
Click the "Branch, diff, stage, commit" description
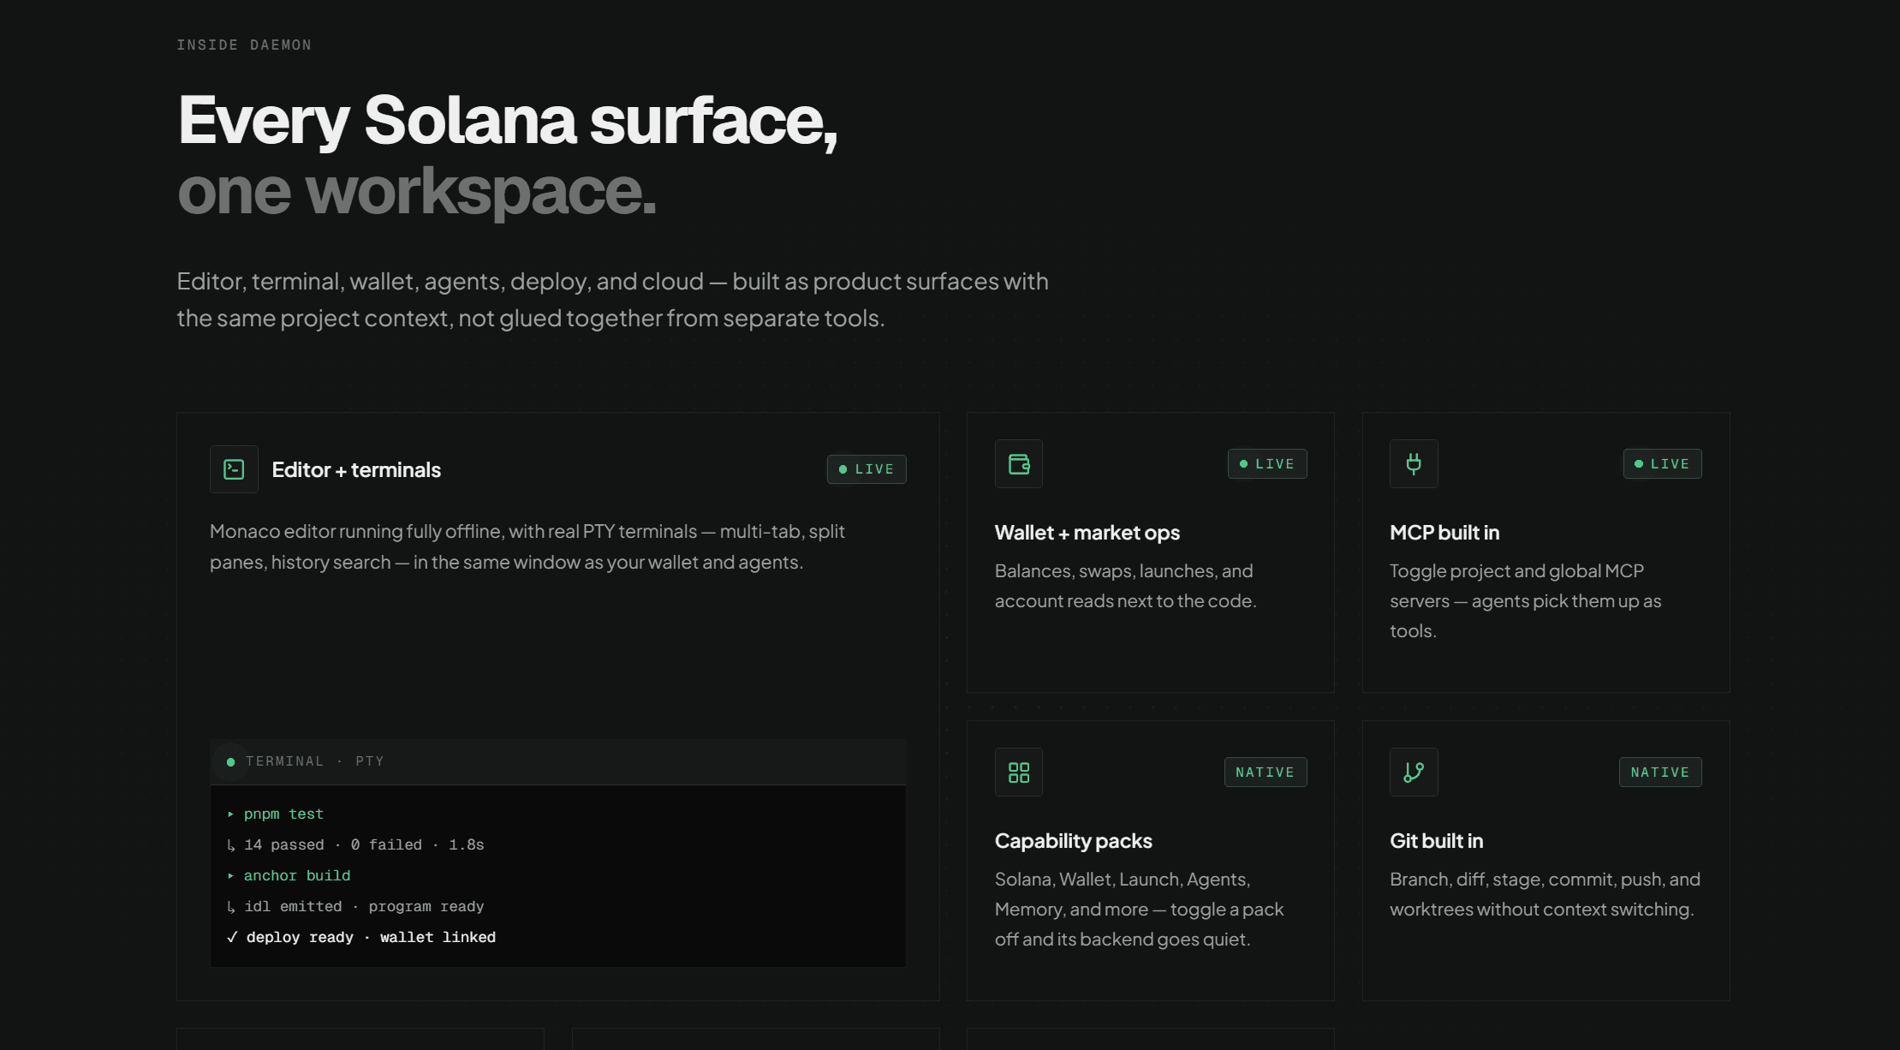coord(1546,894)
